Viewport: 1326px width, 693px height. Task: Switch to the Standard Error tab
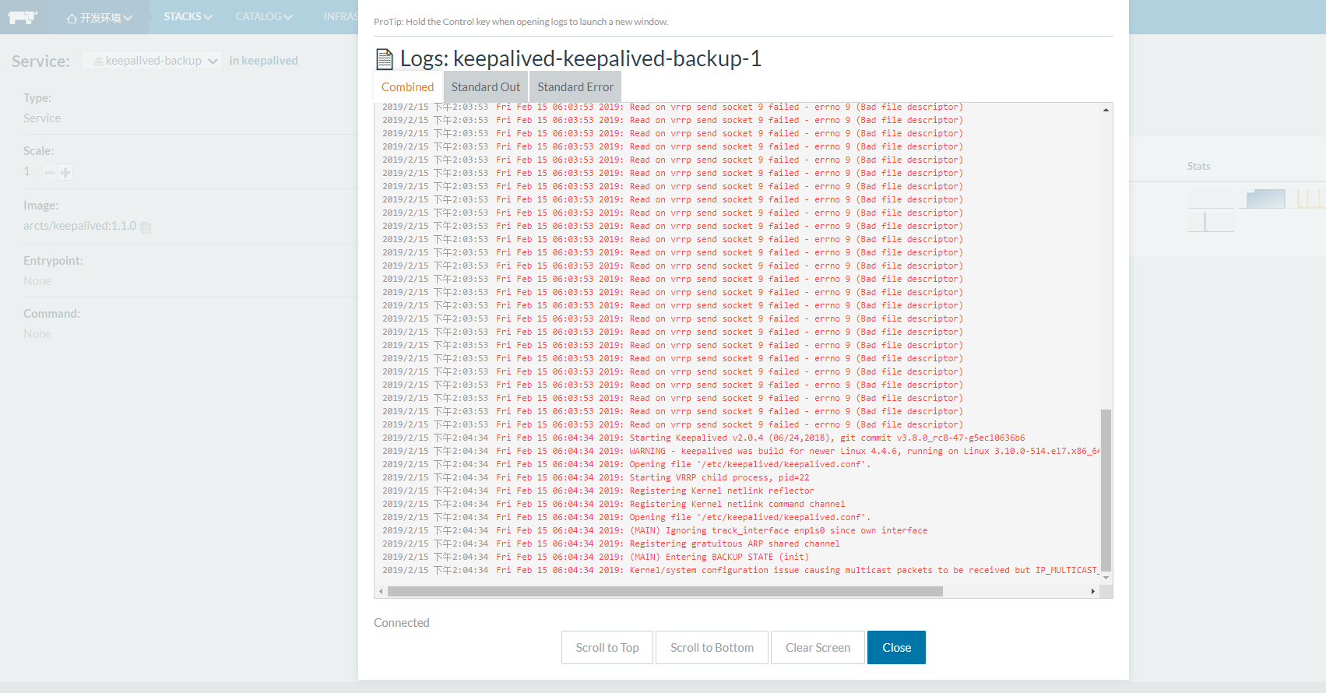[x=575, y=87]
